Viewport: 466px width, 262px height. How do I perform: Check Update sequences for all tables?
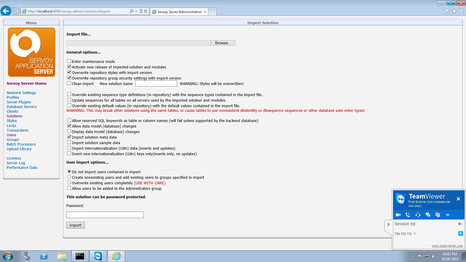(69, 100)
